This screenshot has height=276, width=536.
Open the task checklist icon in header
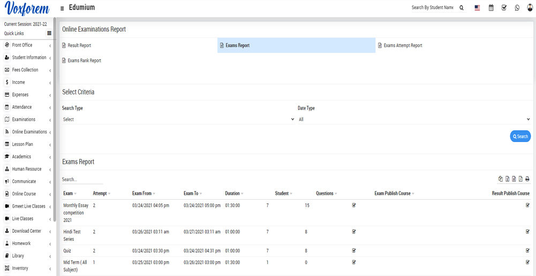pos(504,8)
